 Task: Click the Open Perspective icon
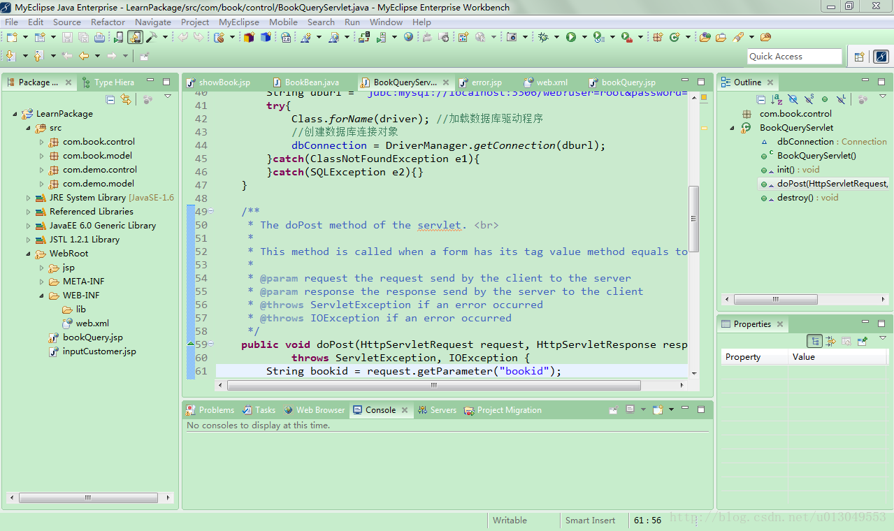coord(859,57)
